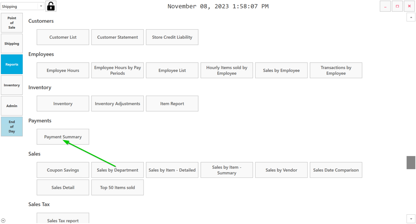Open the Hourly Items sold by Employee report

point(227,70)
